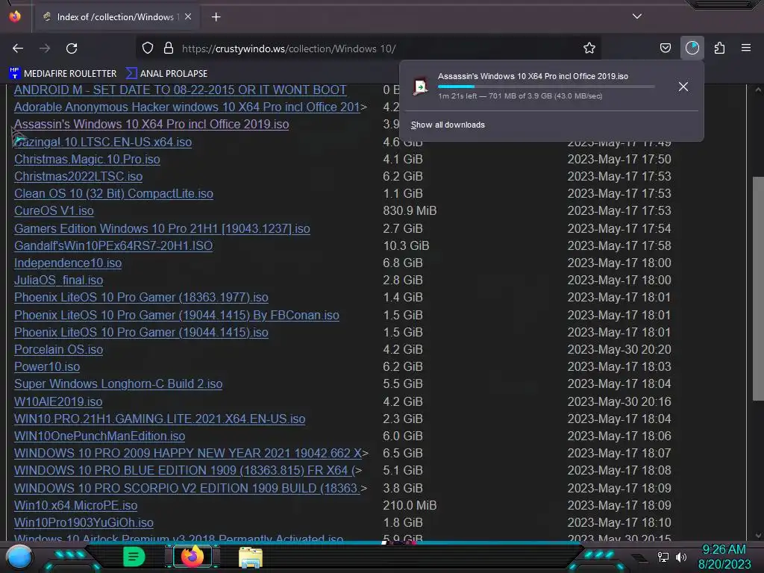This screenshot has height=573, width=764.
Task: Click Win10.x64.MicroPE.iso link
Action: click(x=75, y=505)
